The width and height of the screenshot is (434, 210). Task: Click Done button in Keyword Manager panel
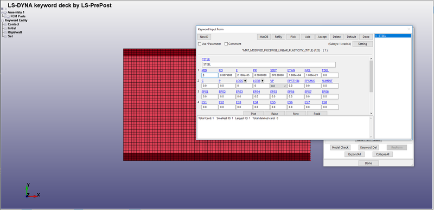point(368,163)
